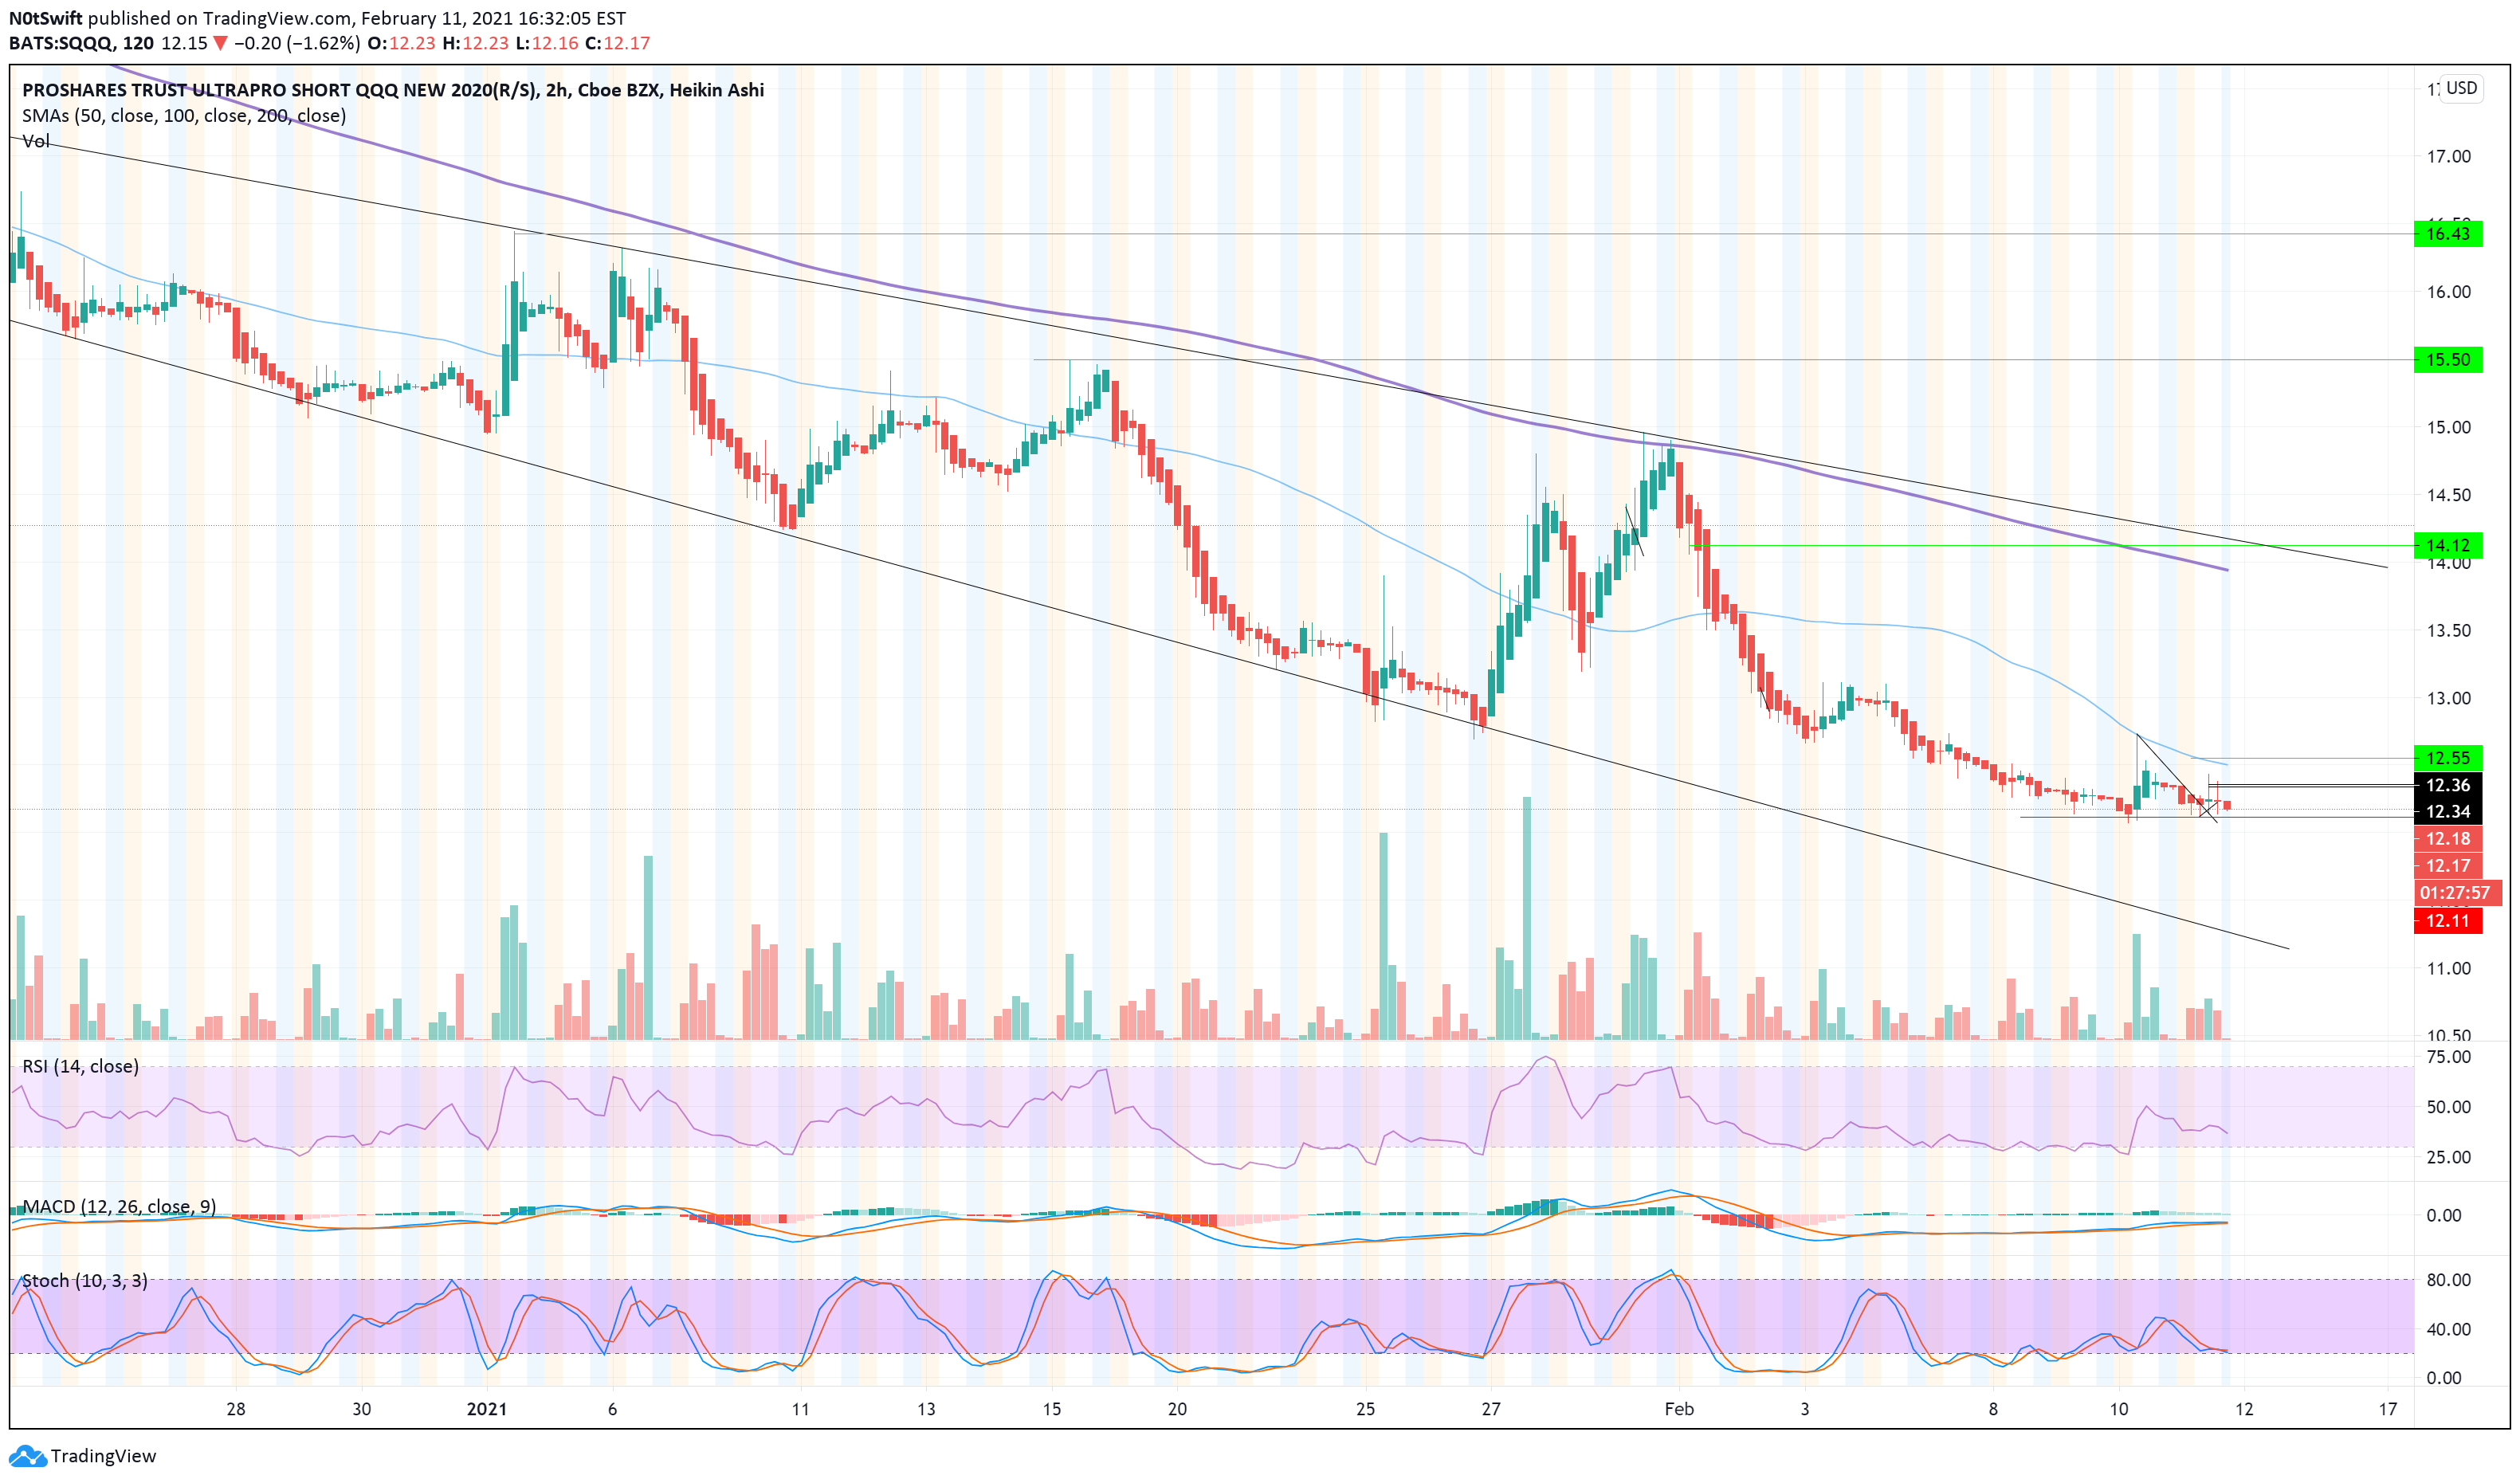This screenshot has height=1483, width=2520.
Task: Click the 2021 date label on time axis
Action: 487,1409
